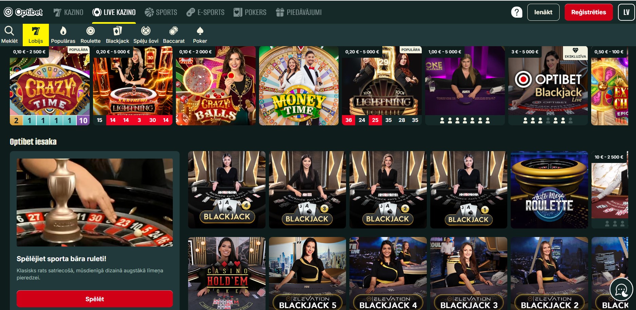This screenshot has width=636, height=310.
Task: Launch the Auto Mega Roulette game
Action: coord(549,189)
